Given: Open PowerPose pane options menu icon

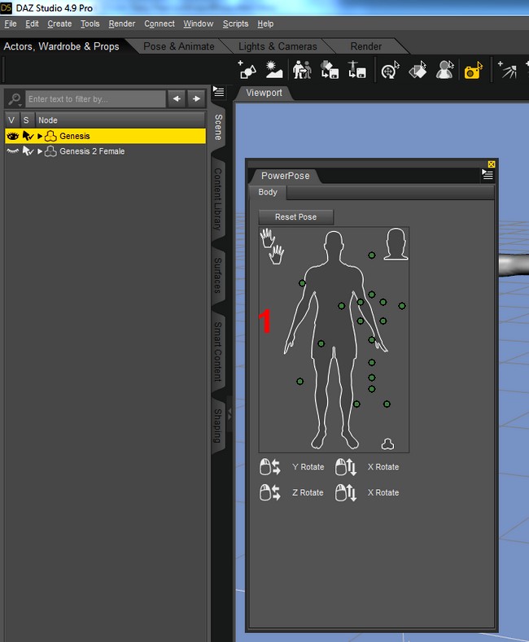Looking at the screenshot, I should [x=487, y=175].
